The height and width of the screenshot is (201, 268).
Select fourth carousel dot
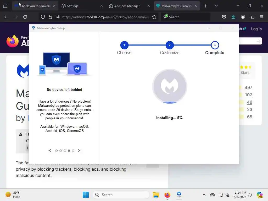tap(69, 150)
